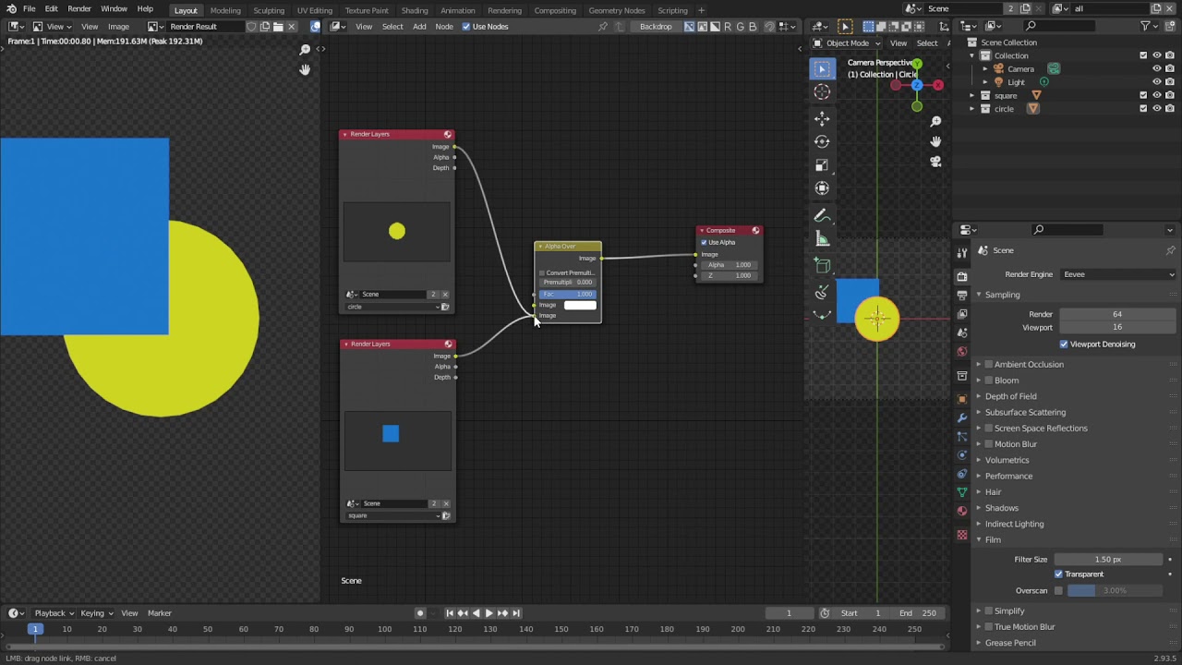Switch to the Compositing workspace tab
This screenshot has width=1182, height=665.
coord(555,10)
